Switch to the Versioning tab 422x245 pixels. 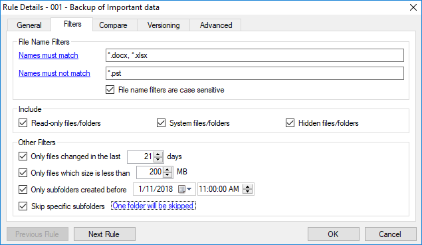click(x=163, y=25)
